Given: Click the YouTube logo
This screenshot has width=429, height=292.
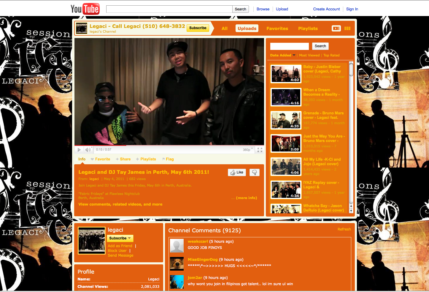Looking at the screenshot, I should [85, 9].
